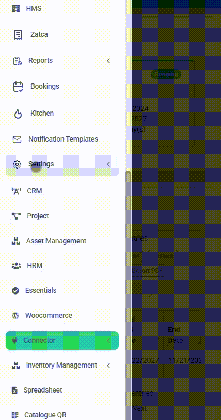
Task: Expand the Reports submenu chevron
Action: coord(108,61)
